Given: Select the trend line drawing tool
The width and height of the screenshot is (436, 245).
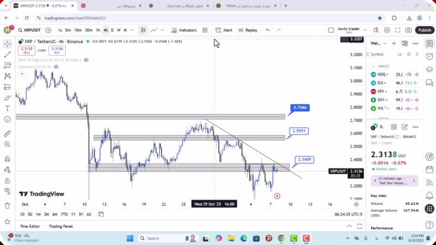Looking at the screenshot, I should pyautogui.click(x=7, y=54).
